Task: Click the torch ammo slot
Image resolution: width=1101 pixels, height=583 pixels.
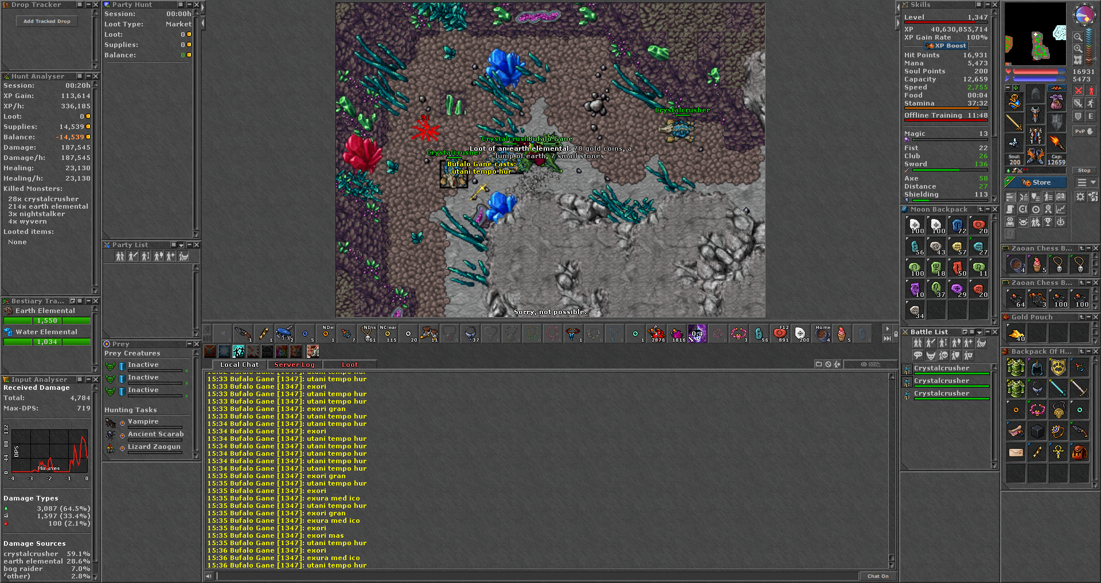Action: (x=1057, y=142)
